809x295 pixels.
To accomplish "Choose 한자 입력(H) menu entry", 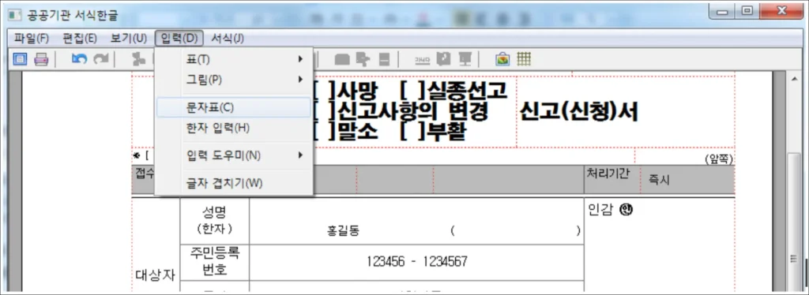I will 234,127.
